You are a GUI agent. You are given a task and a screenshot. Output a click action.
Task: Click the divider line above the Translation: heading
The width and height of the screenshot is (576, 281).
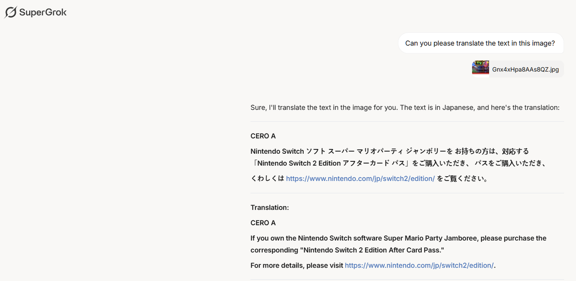coord(407,193)
